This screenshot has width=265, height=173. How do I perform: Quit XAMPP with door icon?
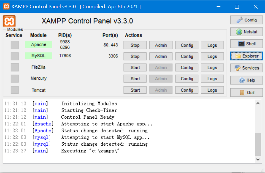coord(247,92)
